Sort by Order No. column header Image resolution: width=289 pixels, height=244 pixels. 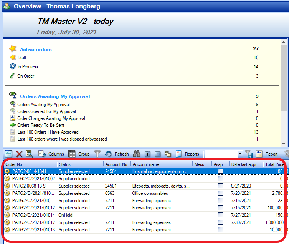click(30, 164)
